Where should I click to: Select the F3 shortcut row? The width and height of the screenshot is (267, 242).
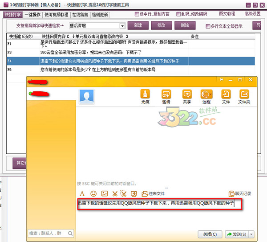[x=131, y=53]
